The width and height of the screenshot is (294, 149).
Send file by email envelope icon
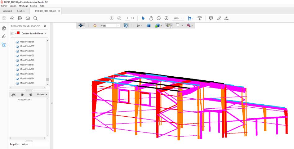click(x=28, y=18)
